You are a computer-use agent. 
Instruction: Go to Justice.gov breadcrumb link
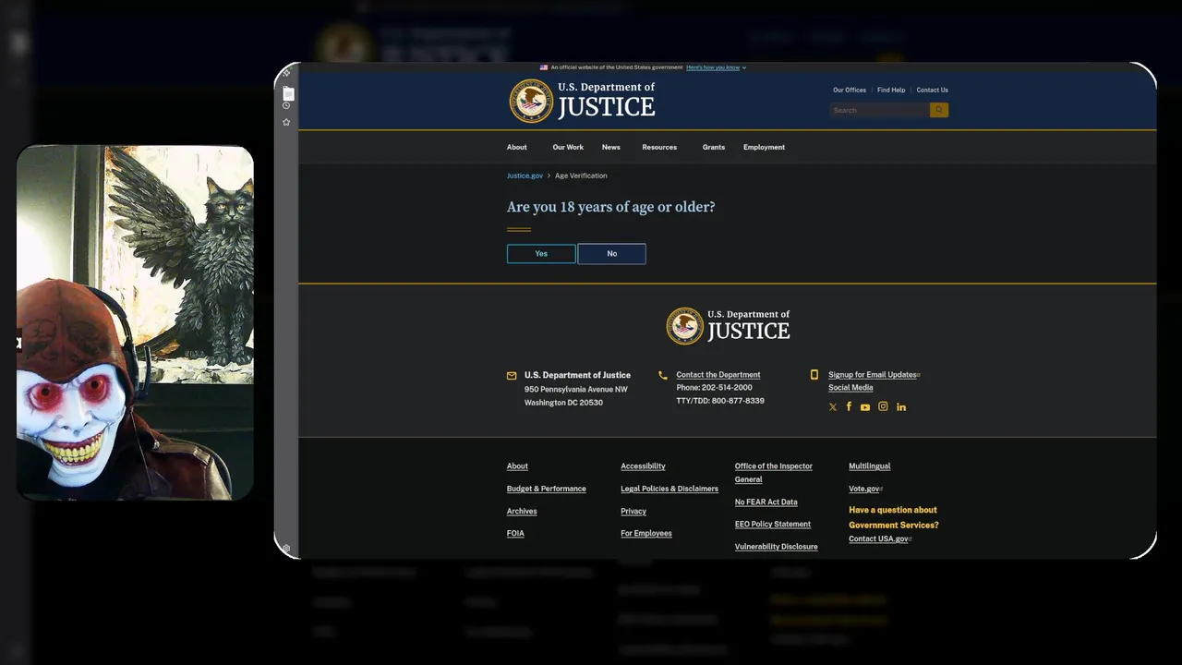tap(525, 175)
